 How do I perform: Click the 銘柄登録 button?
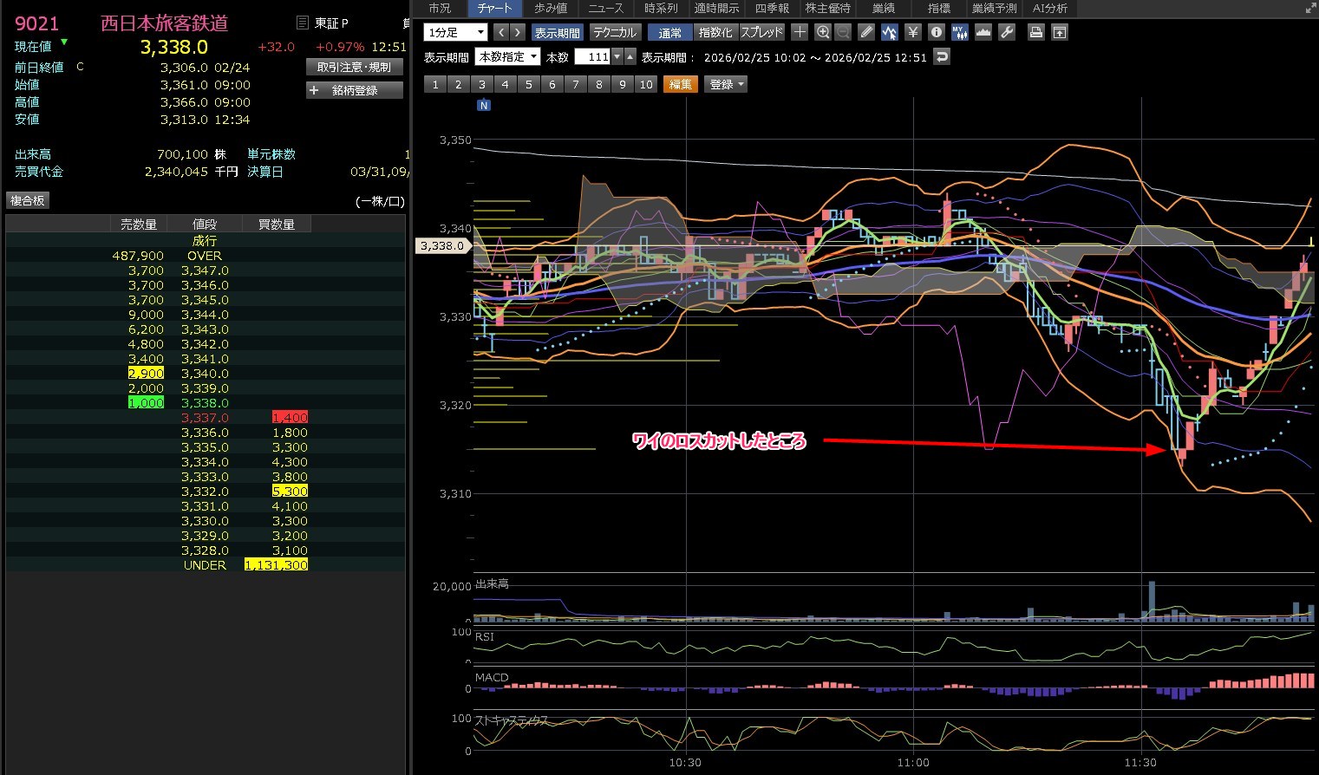coord(355,90)
